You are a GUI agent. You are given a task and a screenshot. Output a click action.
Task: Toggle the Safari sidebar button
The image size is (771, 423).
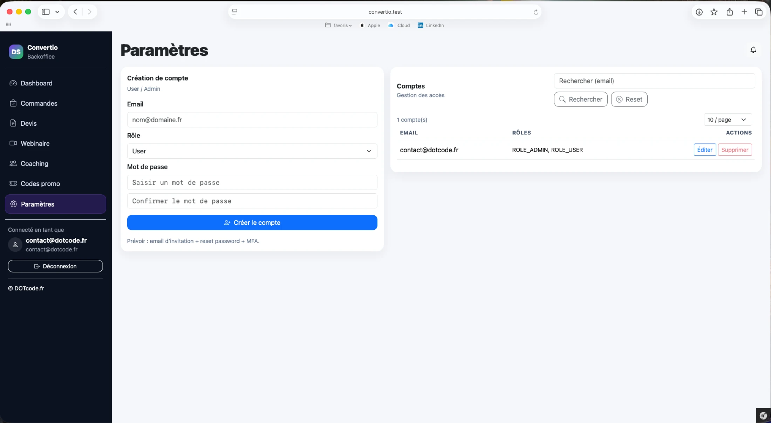pos(46,12)
